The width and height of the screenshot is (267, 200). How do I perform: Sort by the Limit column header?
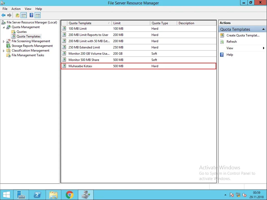[x=131, y=23]
